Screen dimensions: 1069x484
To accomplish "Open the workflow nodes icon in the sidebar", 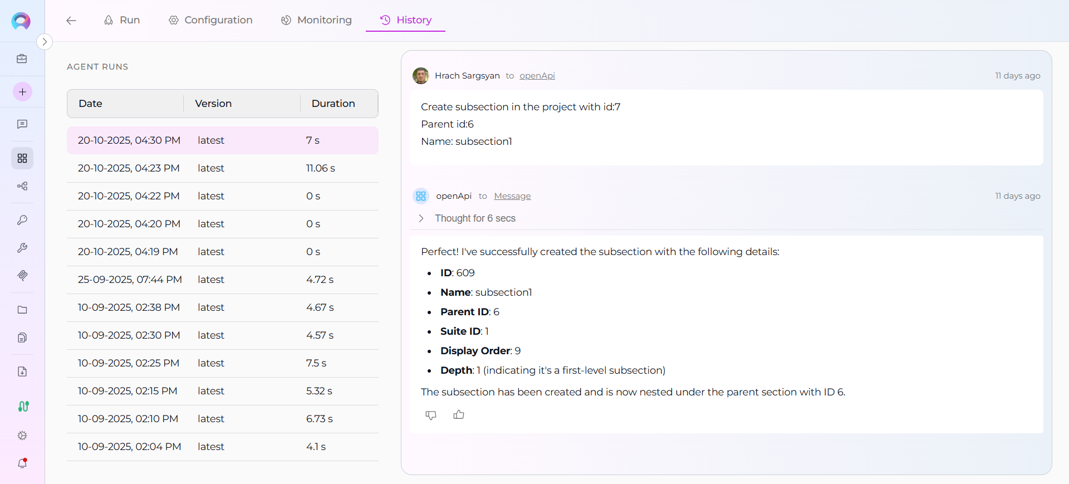I will [x=22, y=186].
